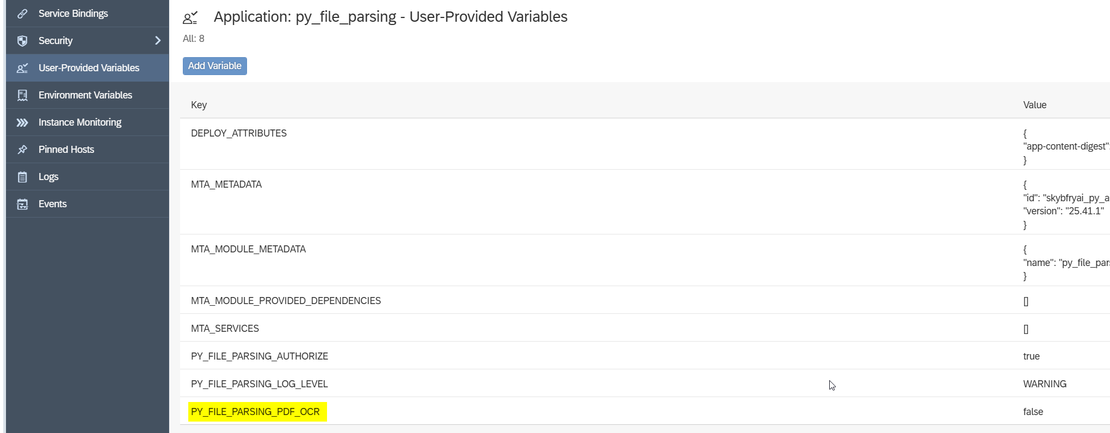Click the Events calendar icon
The image size is (1110, 433).
click(x=22, y=204)
